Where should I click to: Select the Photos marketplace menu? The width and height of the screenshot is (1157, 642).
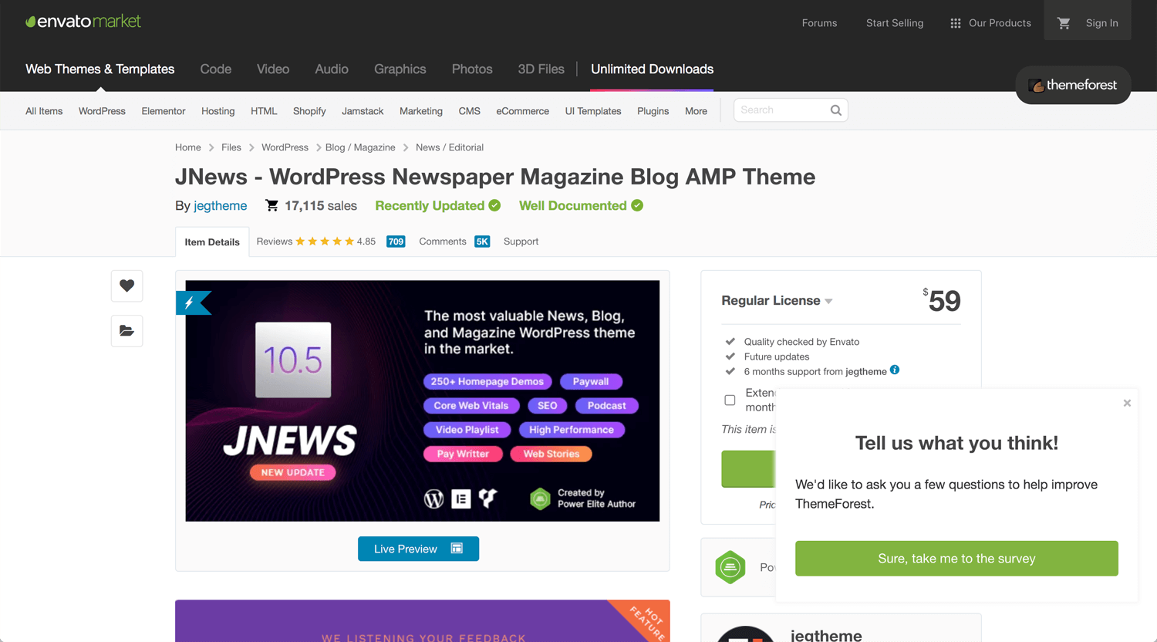[x=472, y=69]
